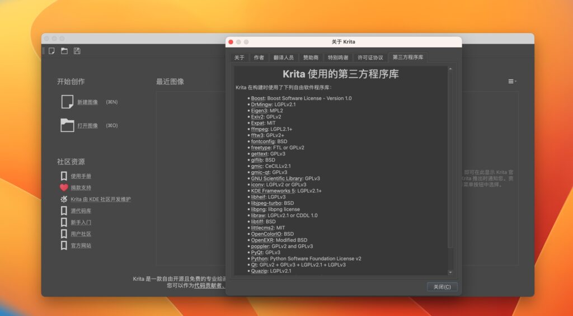Image resolution: width=573 pixels, height=316 pixels.
Task: Open the PyQt library link
Action: click(x=256, y=252)
